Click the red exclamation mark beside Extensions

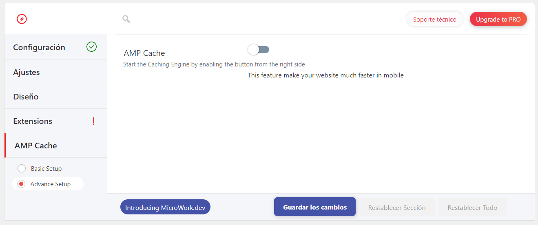point(93,121)
